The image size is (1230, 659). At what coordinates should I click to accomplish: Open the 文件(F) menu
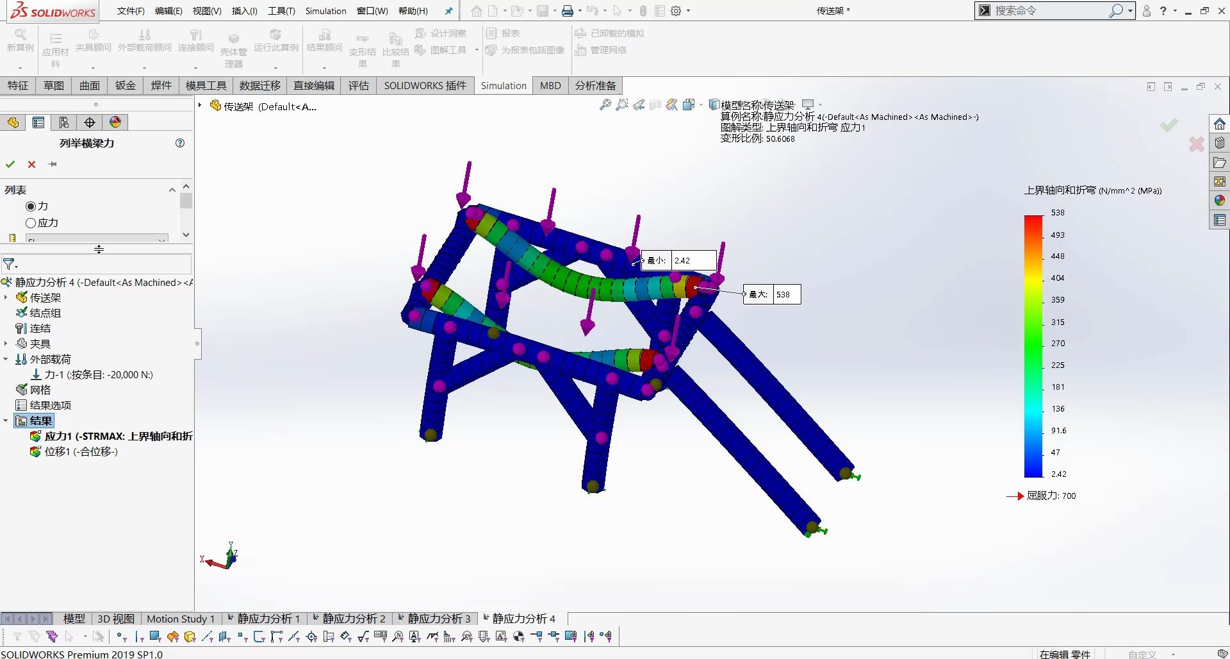[131, 11]
